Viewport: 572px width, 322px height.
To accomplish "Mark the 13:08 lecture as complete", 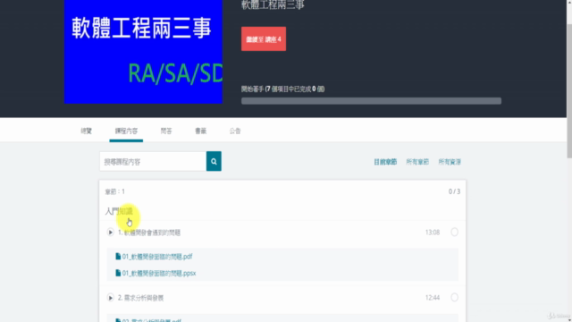I will point(454,232).
